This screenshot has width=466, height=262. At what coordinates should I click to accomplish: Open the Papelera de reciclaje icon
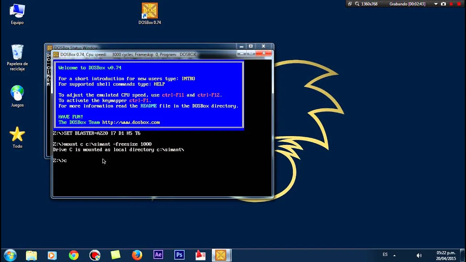pos(17,57)
